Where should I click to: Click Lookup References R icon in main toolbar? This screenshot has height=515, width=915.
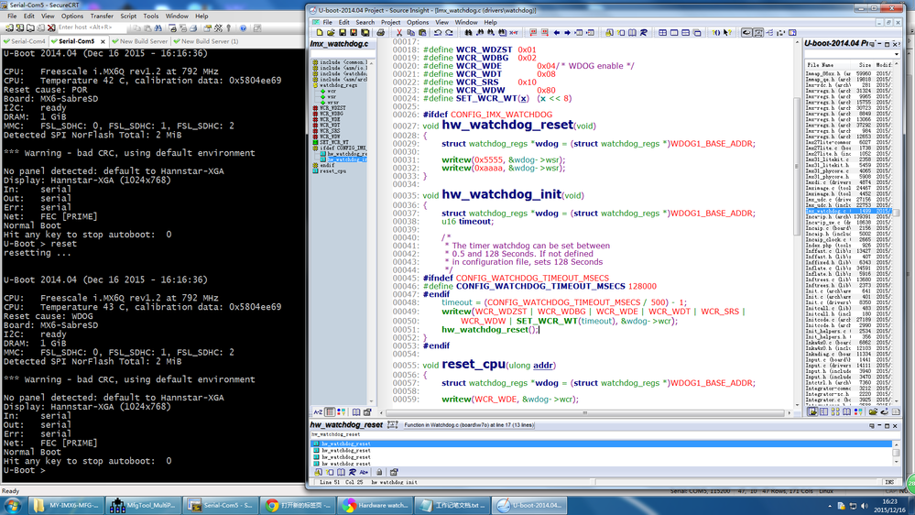click(x=644, y=33)
